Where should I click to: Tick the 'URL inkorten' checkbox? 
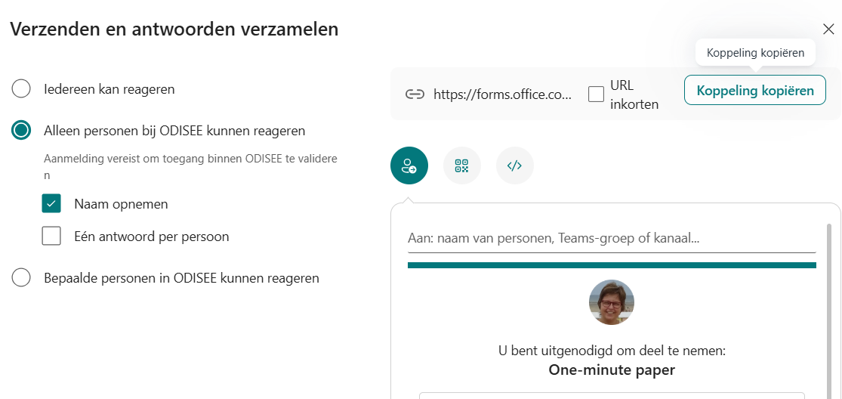596,94
